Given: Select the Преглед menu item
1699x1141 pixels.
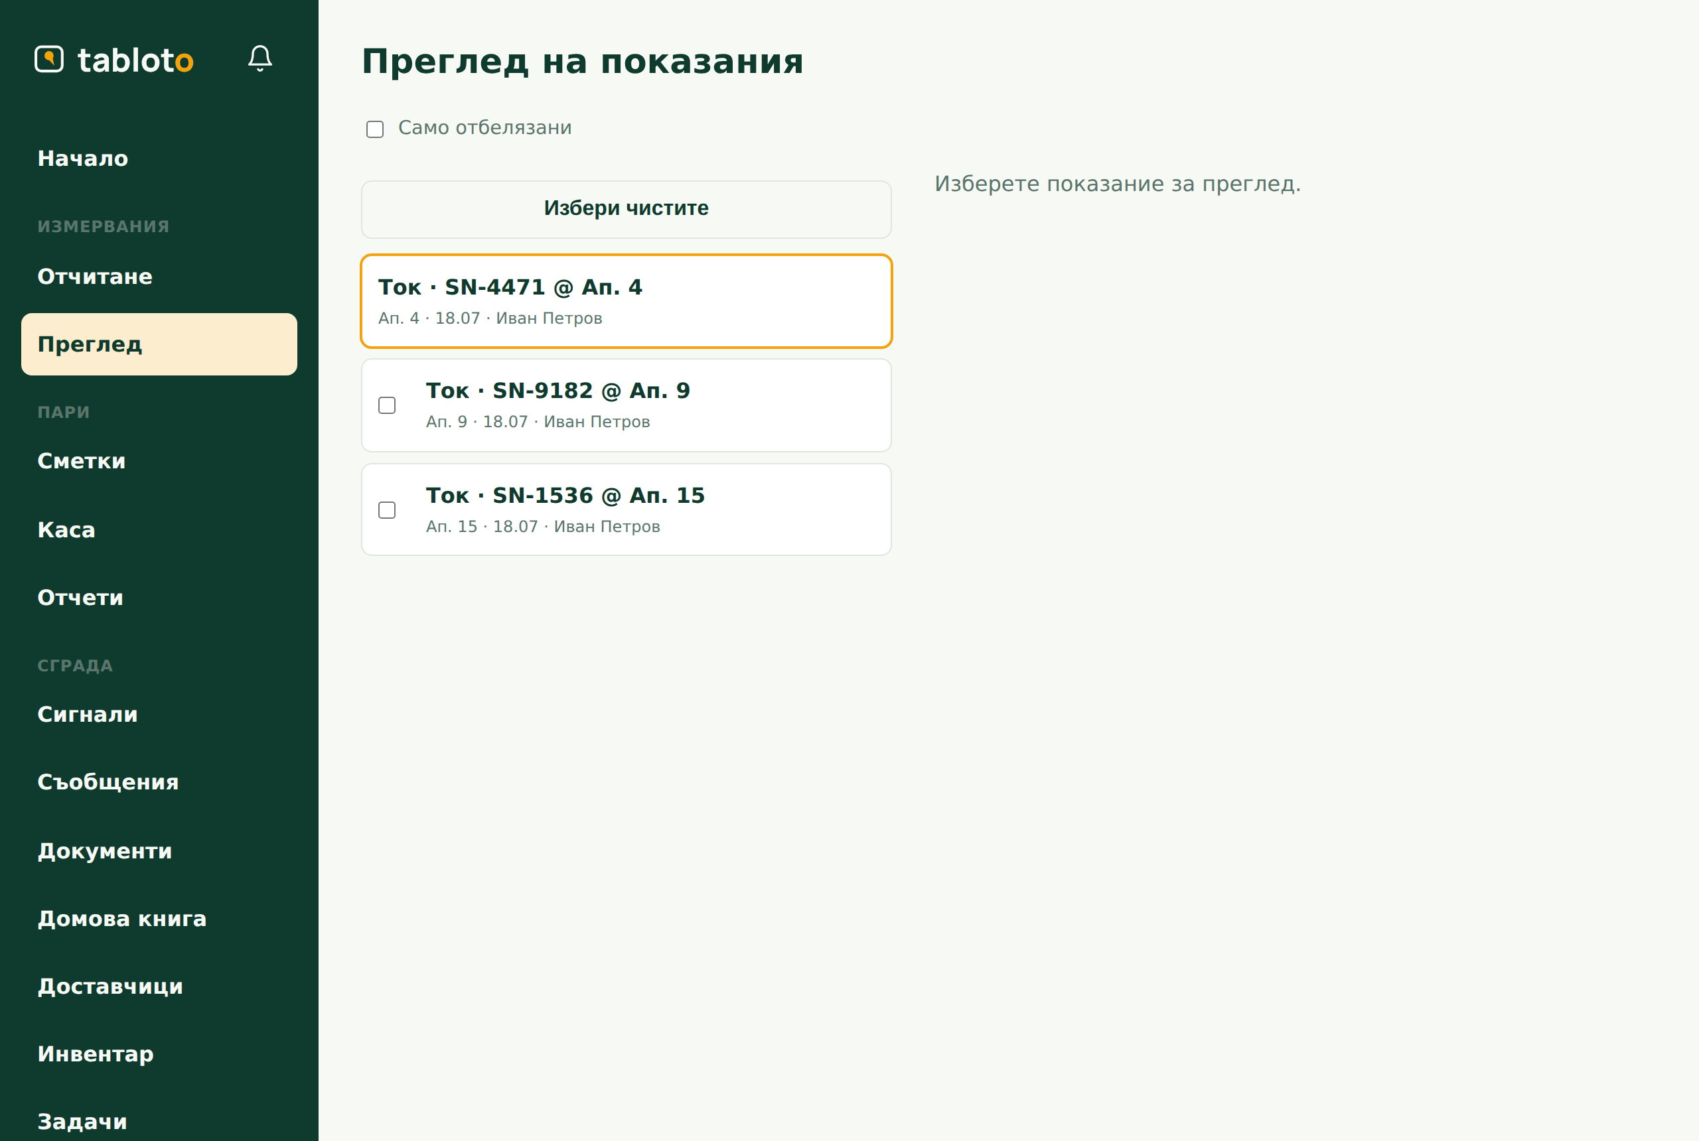Looking at the screenshot, I should (x=159, y=344).
